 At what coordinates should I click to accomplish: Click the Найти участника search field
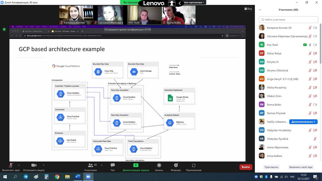pyautogui.click(x=288, y=20)
